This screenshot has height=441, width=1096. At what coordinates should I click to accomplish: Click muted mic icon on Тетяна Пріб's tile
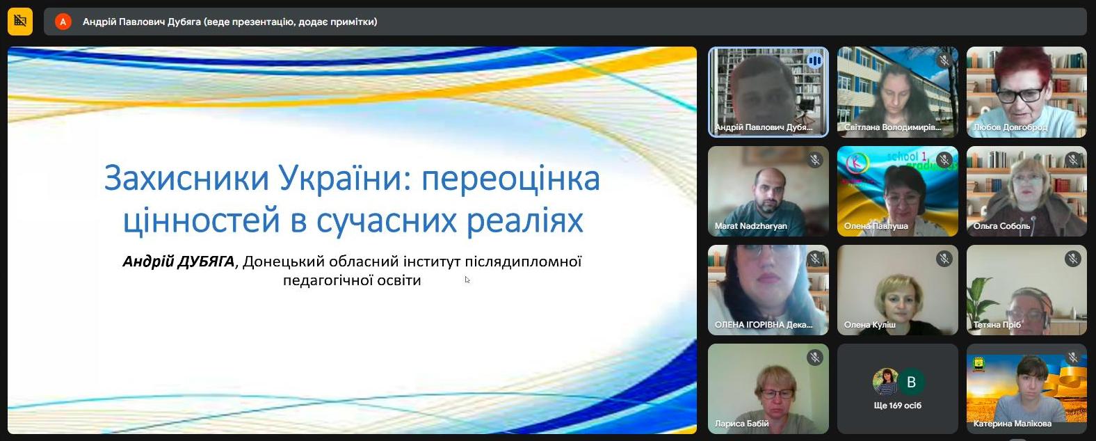pos(1072,259)
